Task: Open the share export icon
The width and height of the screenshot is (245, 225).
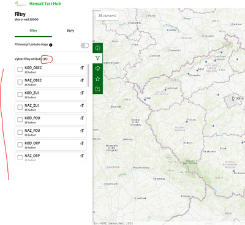Action: pos(97,89)
